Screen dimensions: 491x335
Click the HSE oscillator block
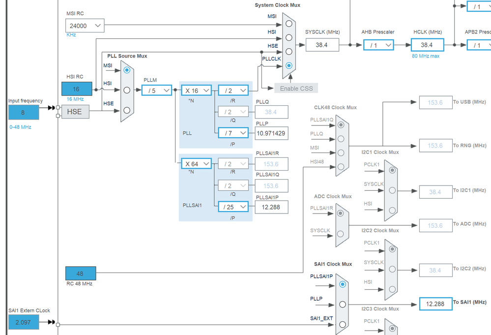coord(75,112)
